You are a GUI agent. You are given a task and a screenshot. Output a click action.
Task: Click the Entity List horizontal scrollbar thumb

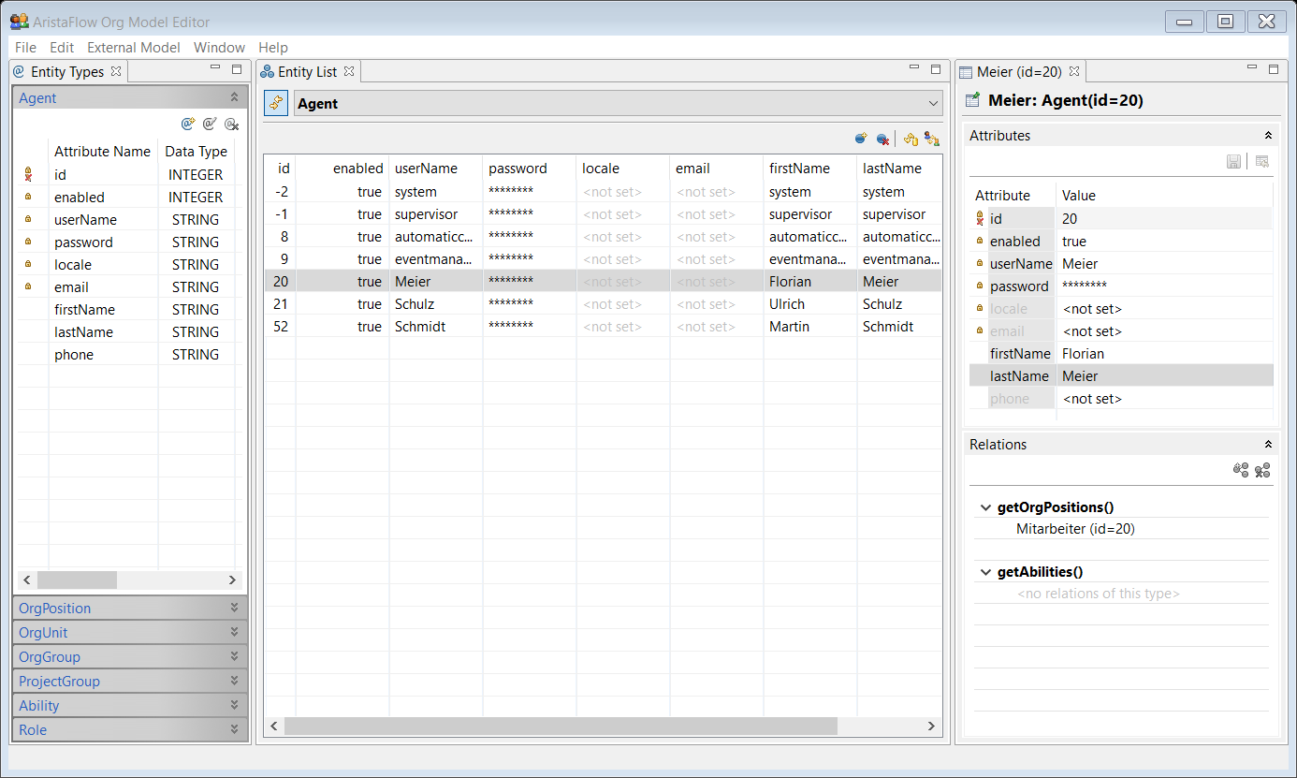(x=561, y=726)
